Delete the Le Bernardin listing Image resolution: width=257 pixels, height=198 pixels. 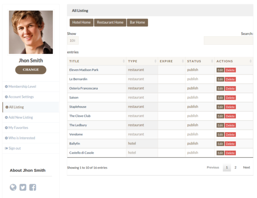pyautogui.click(x=230, y=79)
